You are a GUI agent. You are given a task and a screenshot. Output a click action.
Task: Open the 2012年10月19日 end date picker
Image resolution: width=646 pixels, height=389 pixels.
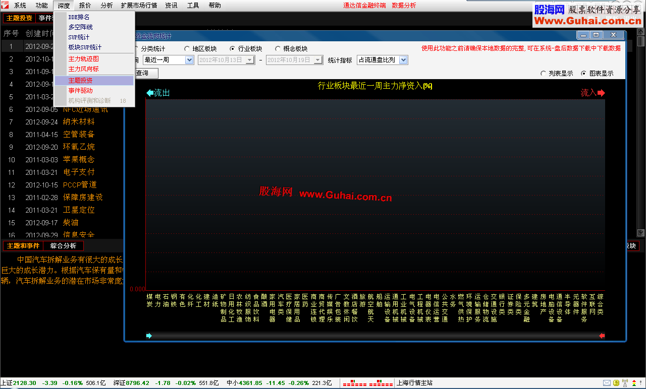tap(318, 60)
